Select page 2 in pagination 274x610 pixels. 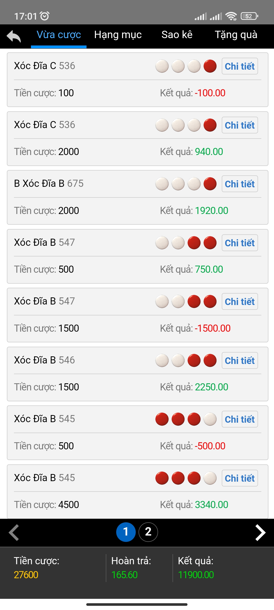click(148, 532)
